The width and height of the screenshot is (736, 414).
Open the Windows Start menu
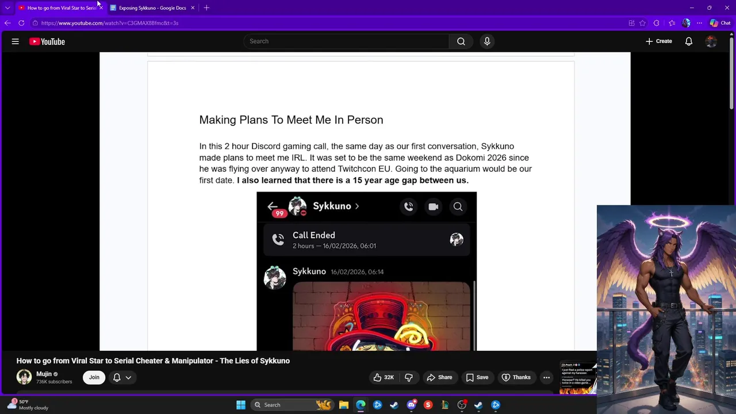(x=241, y=405)
